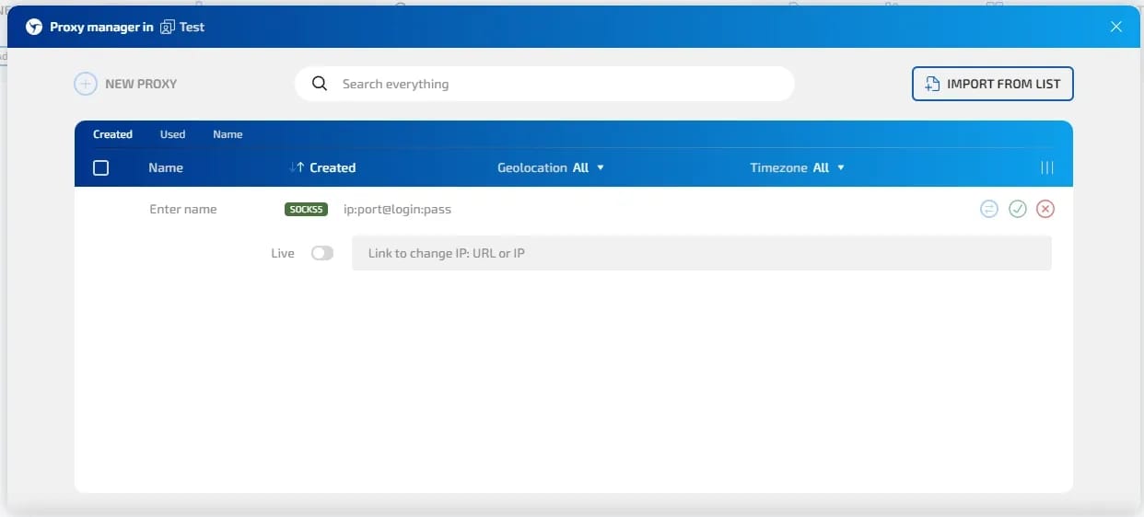Change the SOCKS5 proxy type badge

click(x=306, y=209)
